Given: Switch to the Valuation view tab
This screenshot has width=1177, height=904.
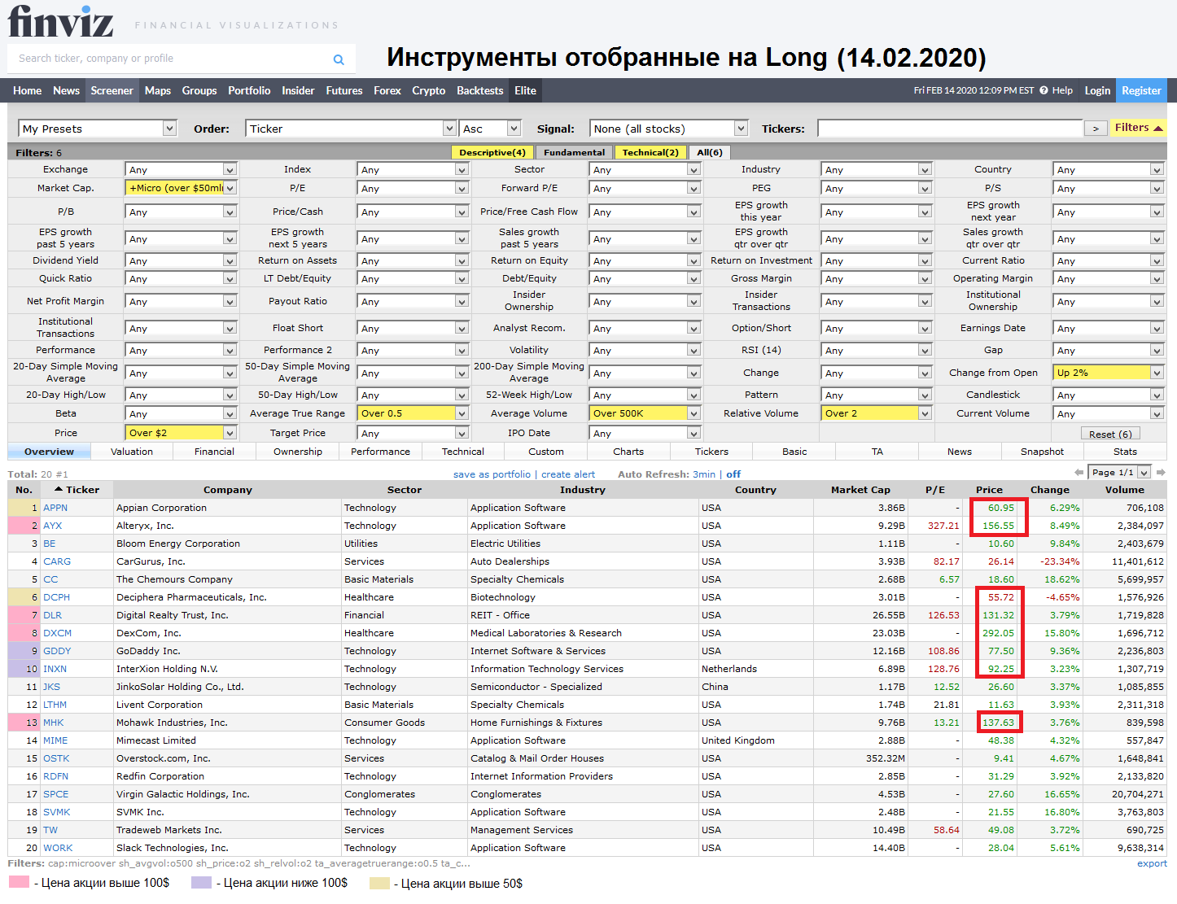Looking at the screenshot, I should point(132,452).
